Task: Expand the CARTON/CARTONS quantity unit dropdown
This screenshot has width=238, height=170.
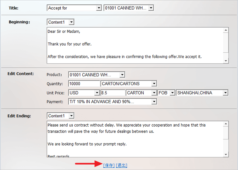Action: (129, 84)
